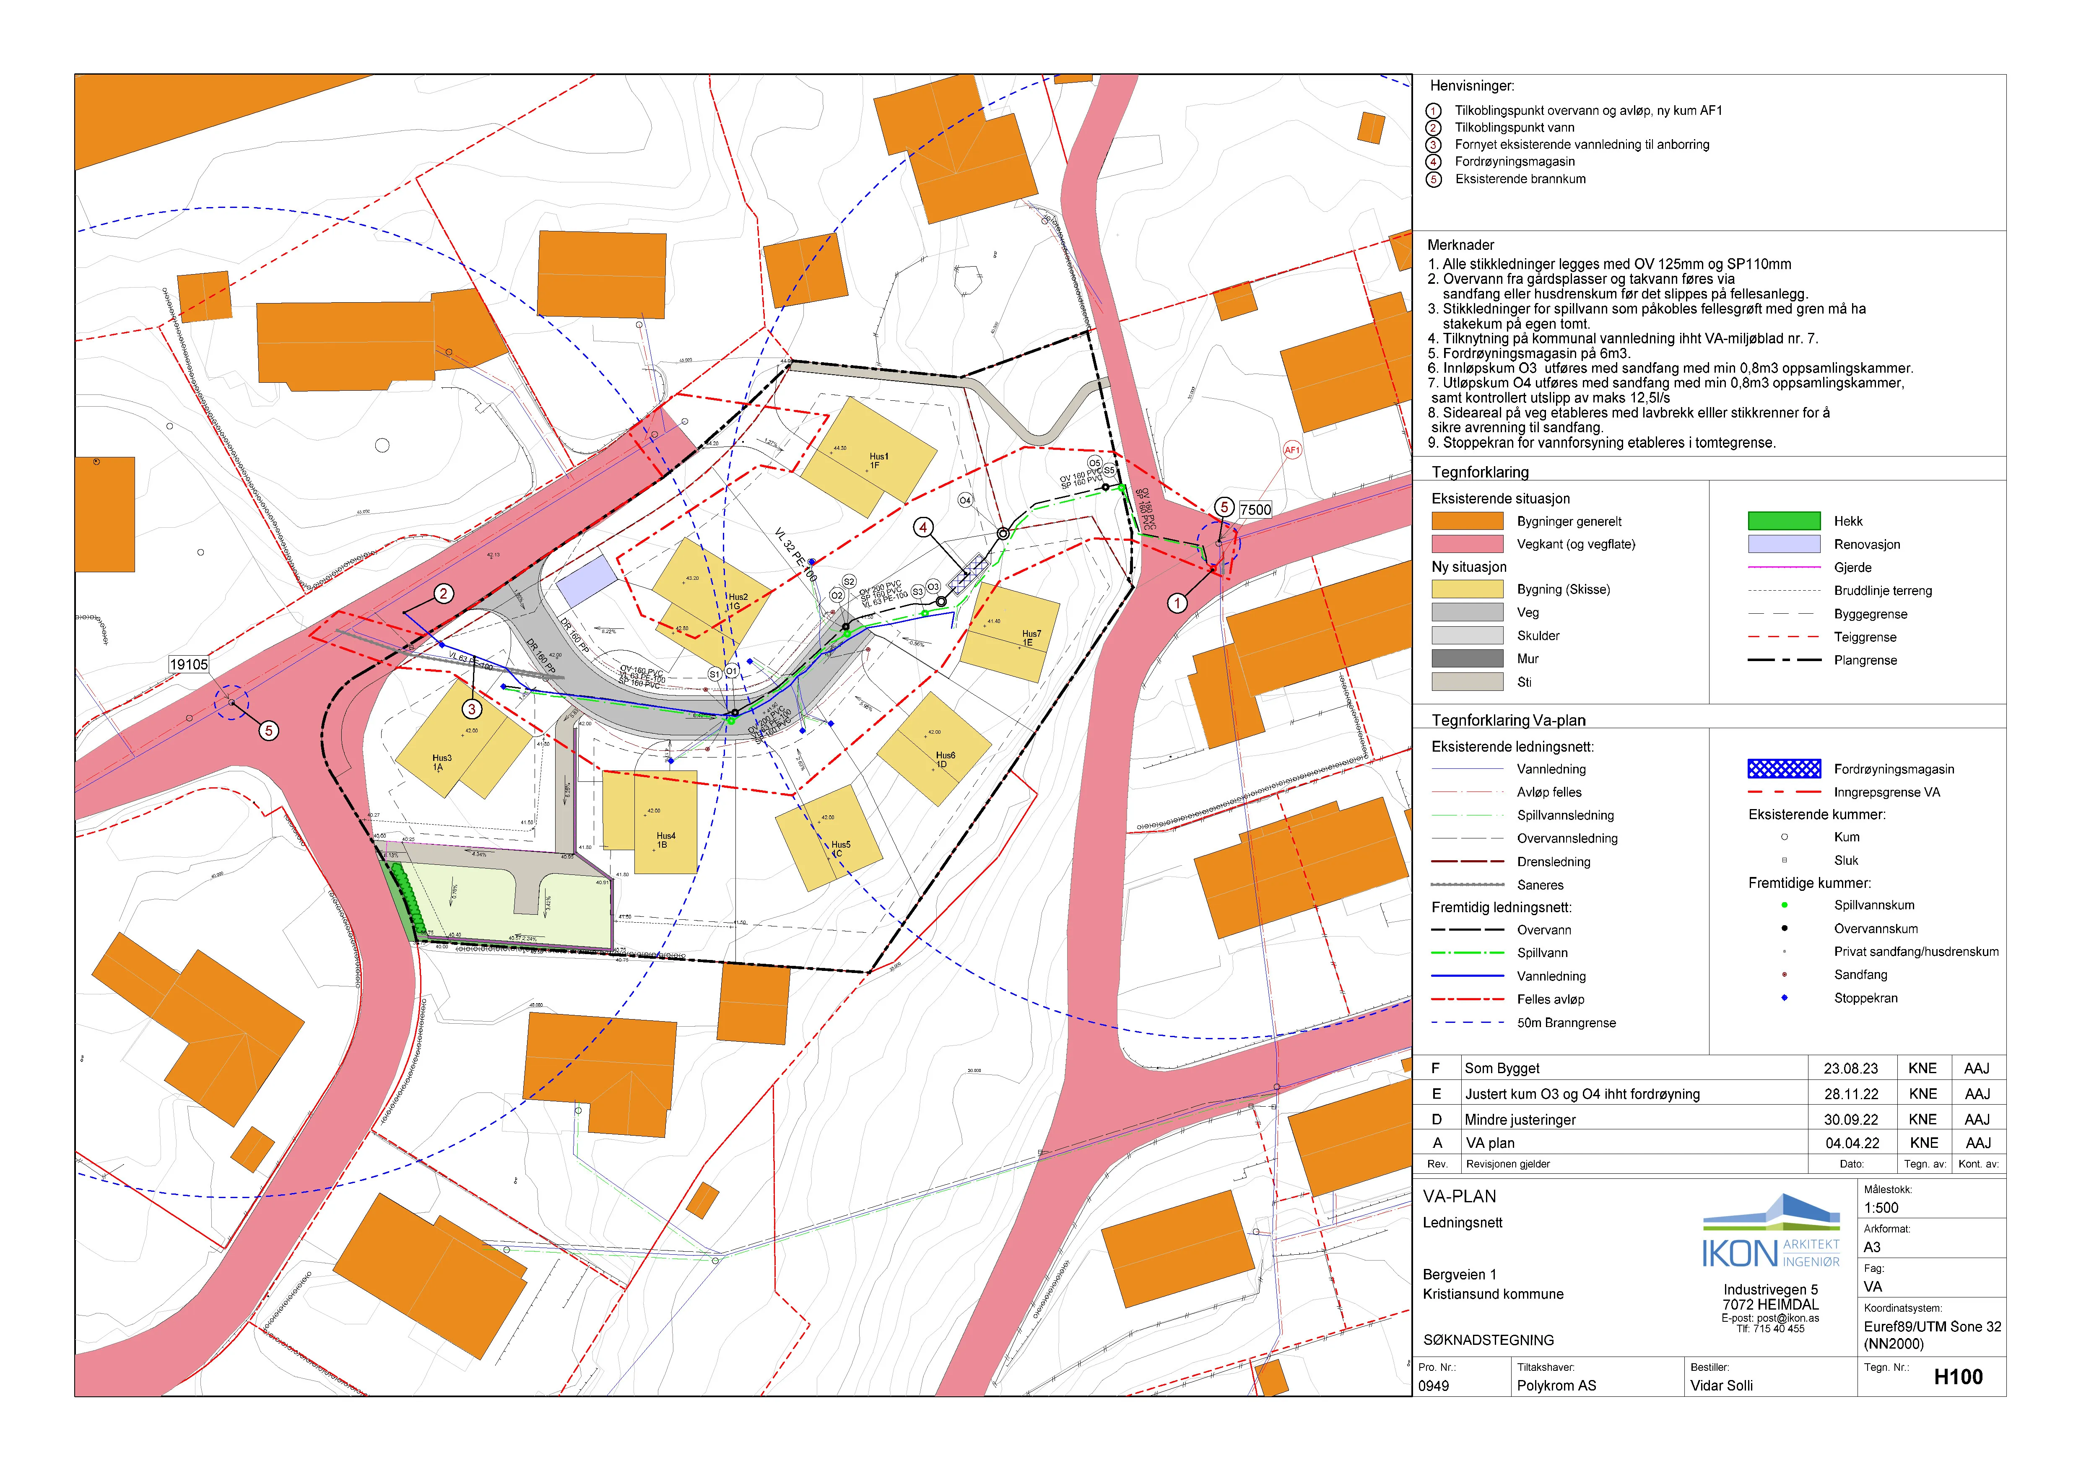Click the blue Stoppekran diamond in legend

1785,998
